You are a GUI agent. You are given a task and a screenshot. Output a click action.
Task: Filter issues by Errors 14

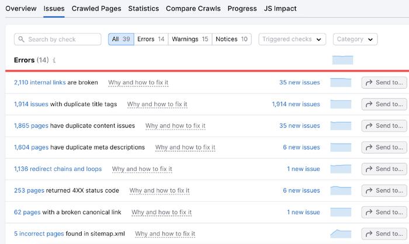151,39
